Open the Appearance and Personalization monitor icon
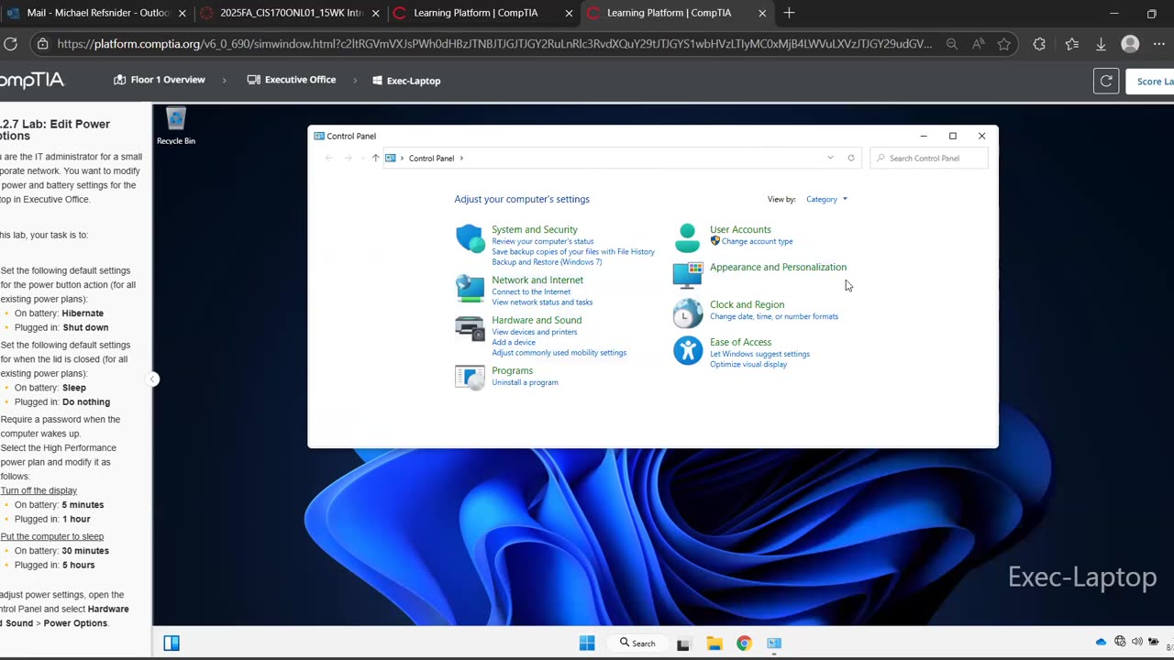The width and height of the screenshot is (1174, 660). point(687,275)
